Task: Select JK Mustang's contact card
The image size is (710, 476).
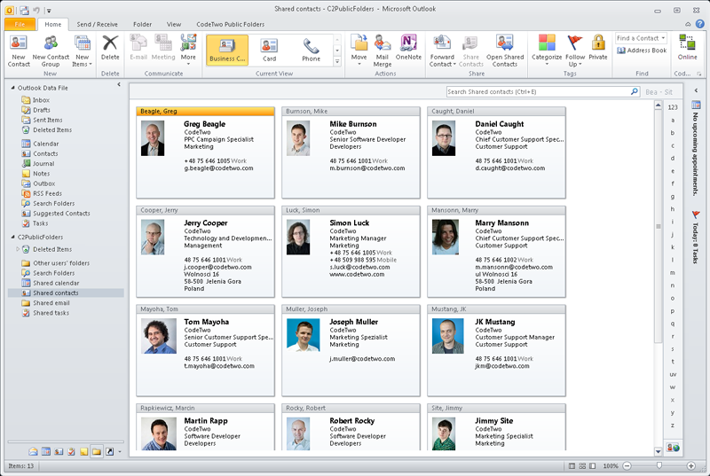Action: tap(496, 350)
